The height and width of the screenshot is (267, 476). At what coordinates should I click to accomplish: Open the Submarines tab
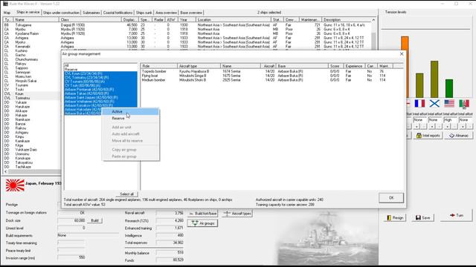[91, 13]
